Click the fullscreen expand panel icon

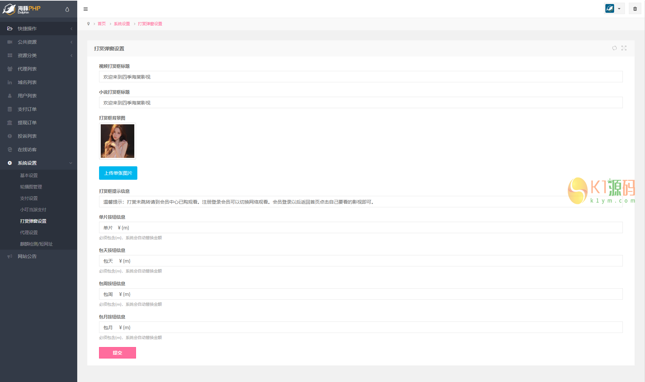click(624, 48)
